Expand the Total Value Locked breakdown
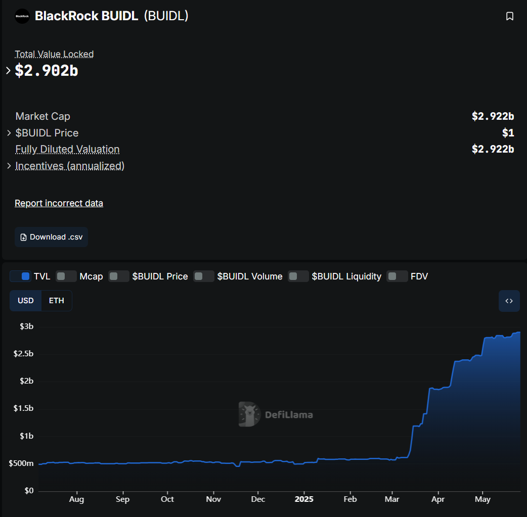The width and height of the screenshot is (527, 517). pyautogui.click(x=8, y=70)
